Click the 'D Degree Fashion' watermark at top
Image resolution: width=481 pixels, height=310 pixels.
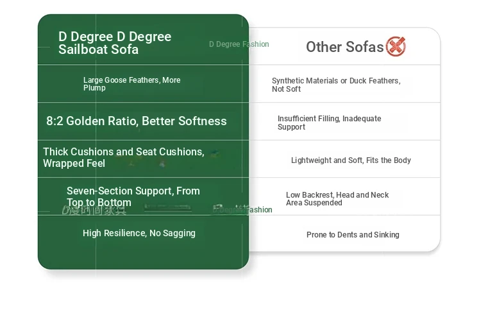(239, 44)
